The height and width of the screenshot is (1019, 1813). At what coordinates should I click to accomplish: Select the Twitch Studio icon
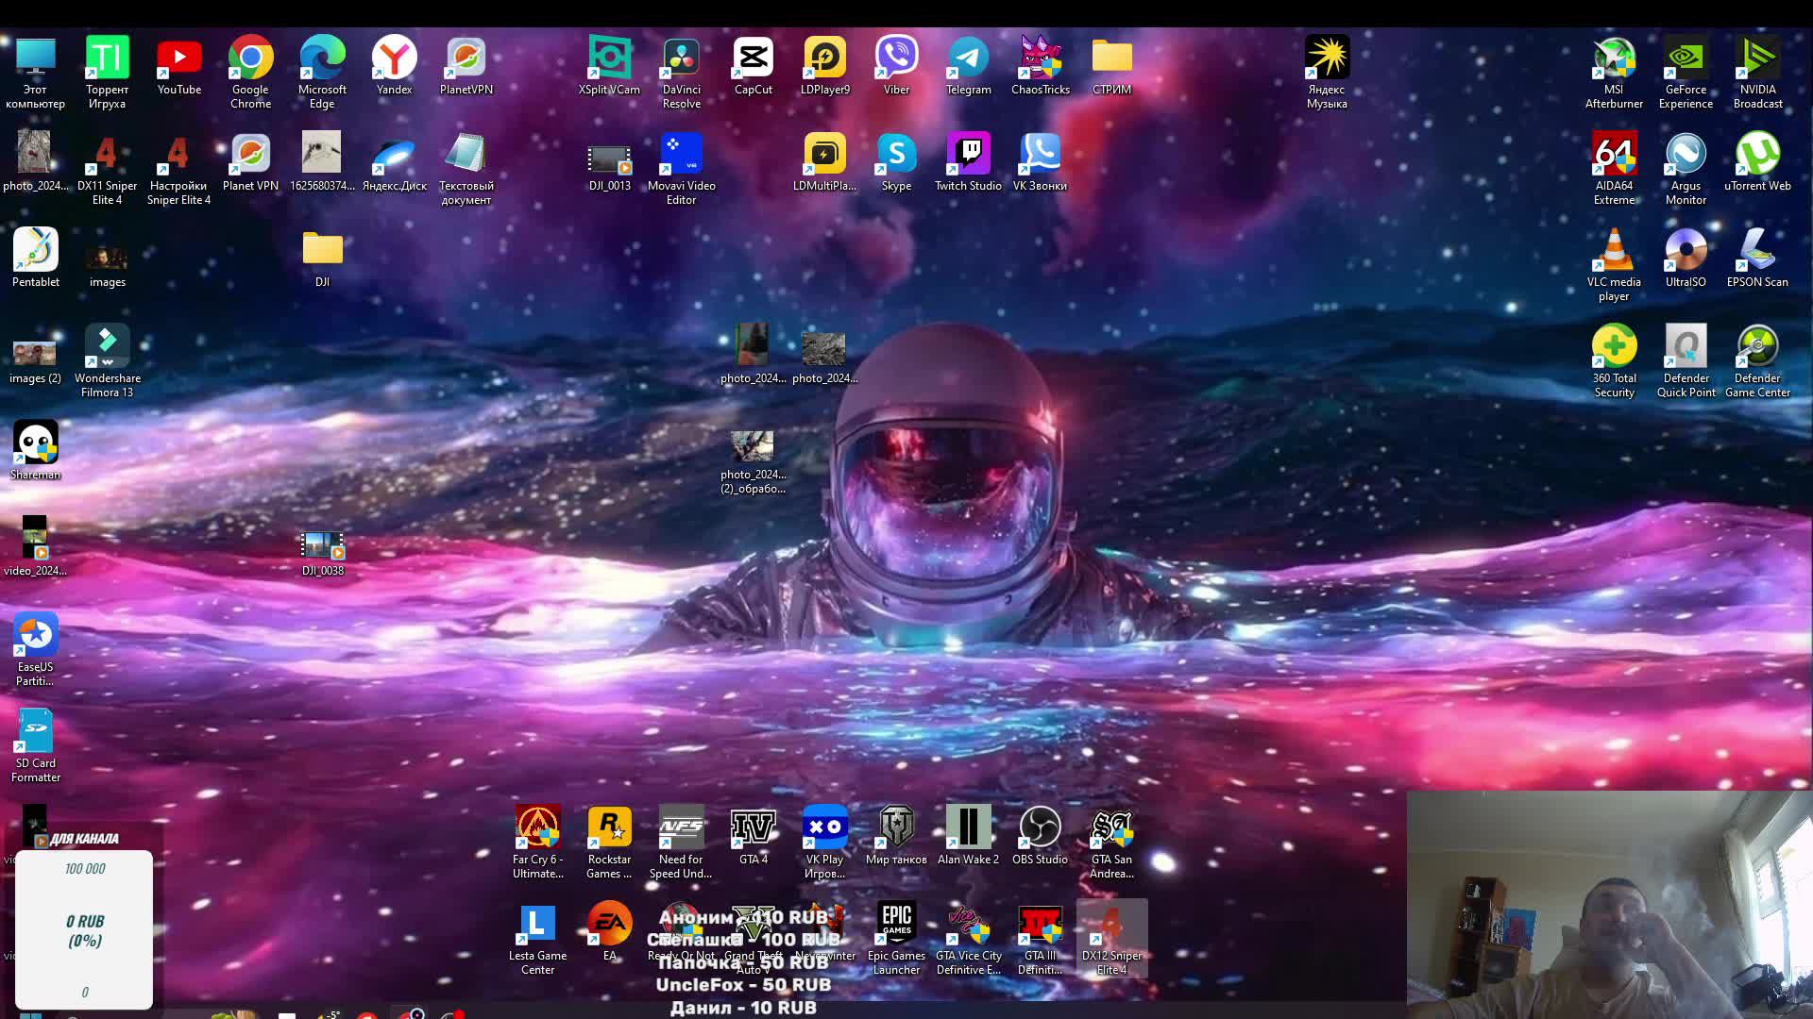(x=968, y=155)
